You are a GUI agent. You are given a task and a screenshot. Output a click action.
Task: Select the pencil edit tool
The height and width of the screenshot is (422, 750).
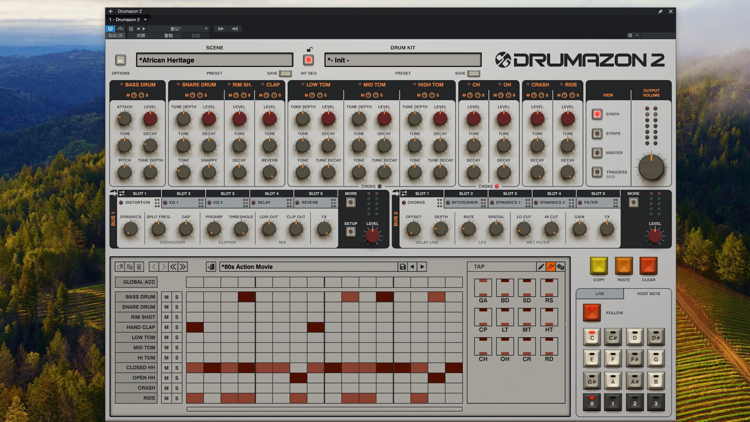[x=541, y=267]
